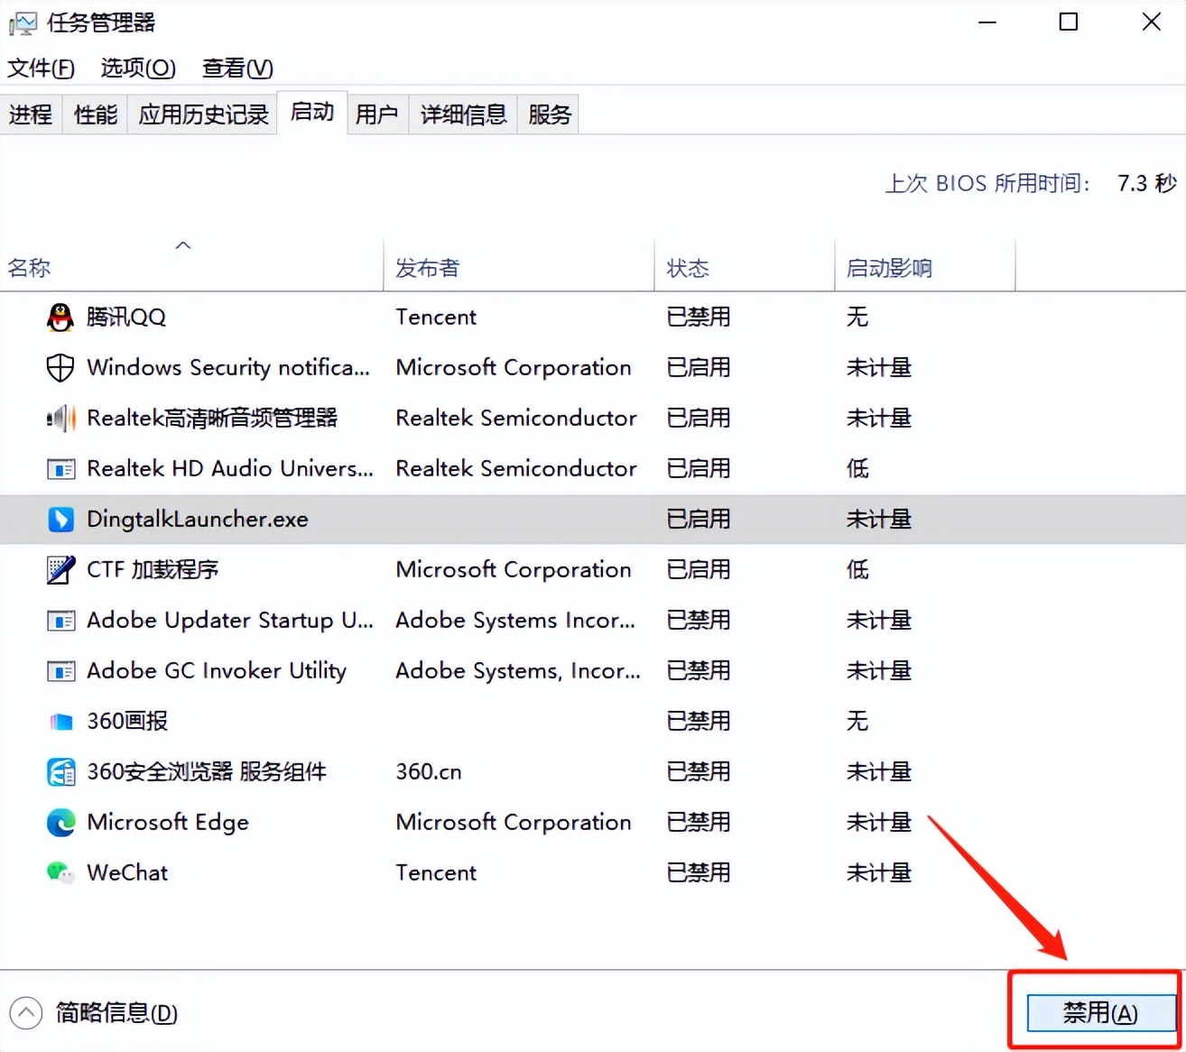
Task: Click the 禁用(A) button
Action: (x=1099, y=1012)
